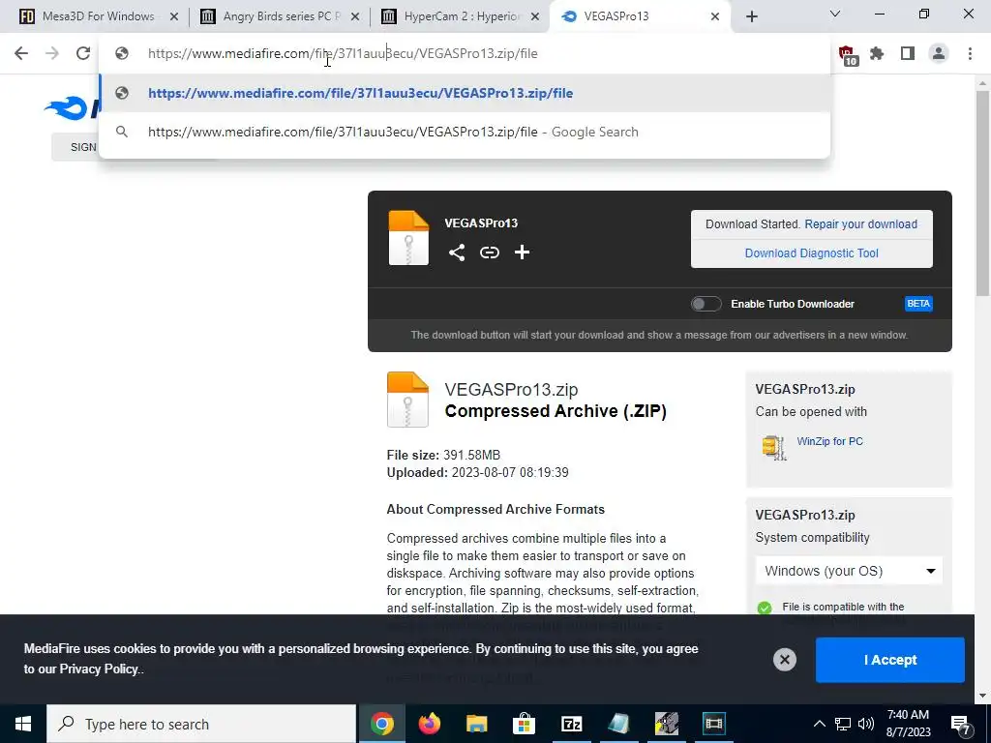The width and height of the screenshot is (991, 743).
Task: Open Chrome from the taskbar
Action: 381,724
